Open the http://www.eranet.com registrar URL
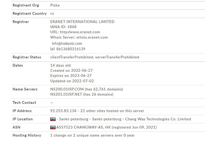 80,32
